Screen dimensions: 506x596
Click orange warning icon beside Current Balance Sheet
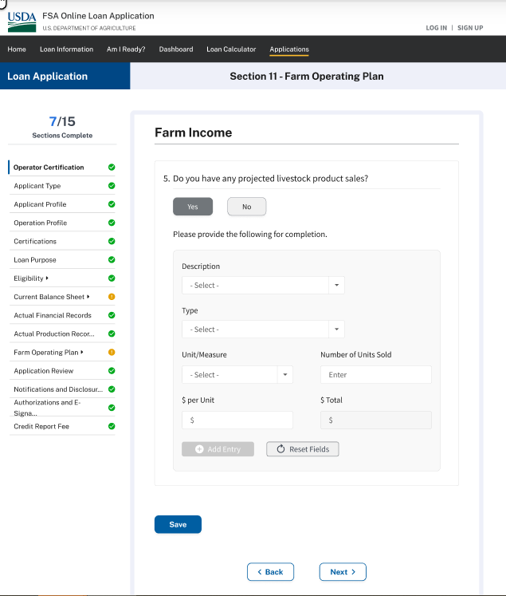click(112, 297)
